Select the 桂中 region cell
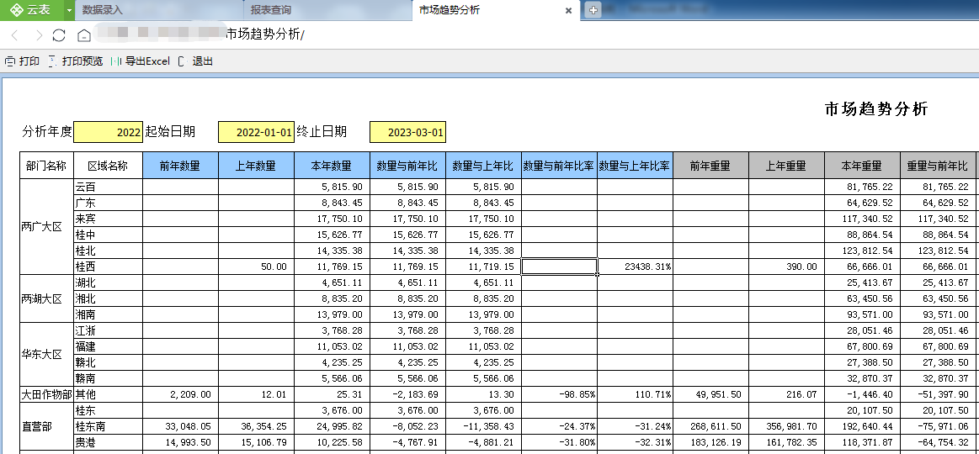 click(x=108, y=235)
